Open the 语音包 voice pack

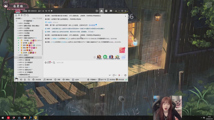point(66,79)
